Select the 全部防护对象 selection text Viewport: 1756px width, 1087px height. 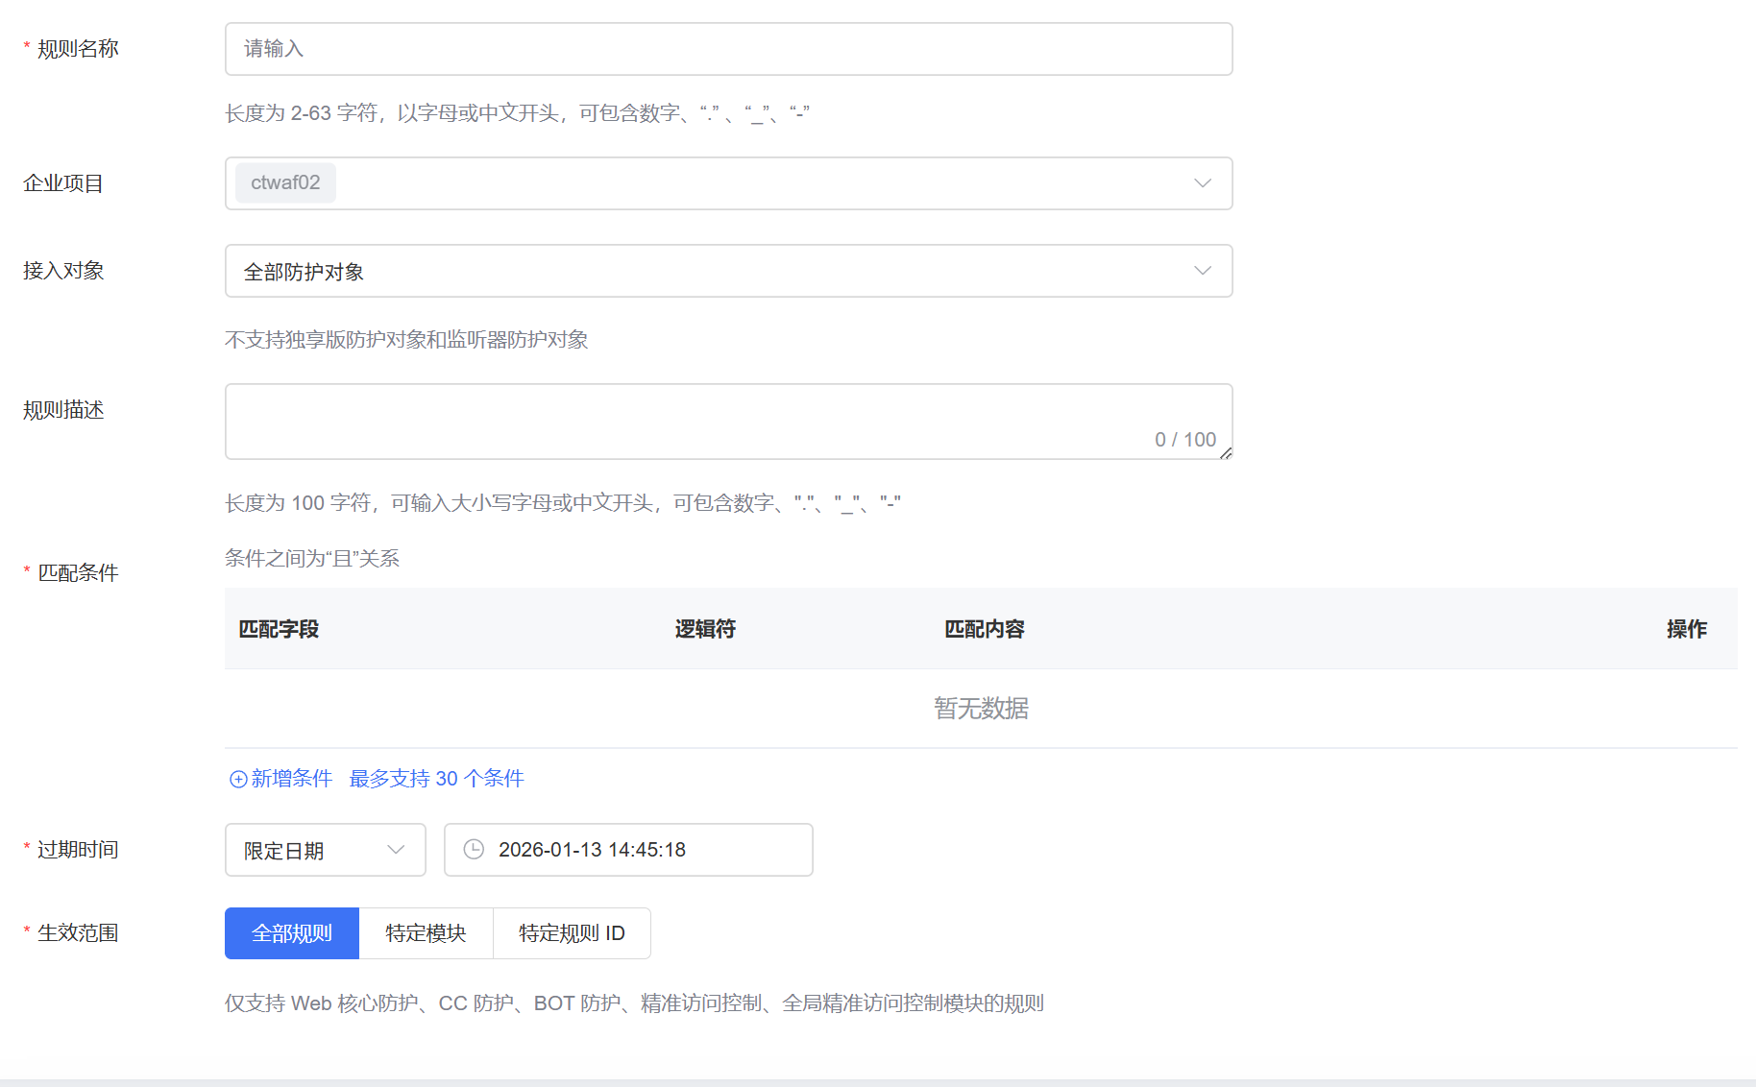pos(304,272)
